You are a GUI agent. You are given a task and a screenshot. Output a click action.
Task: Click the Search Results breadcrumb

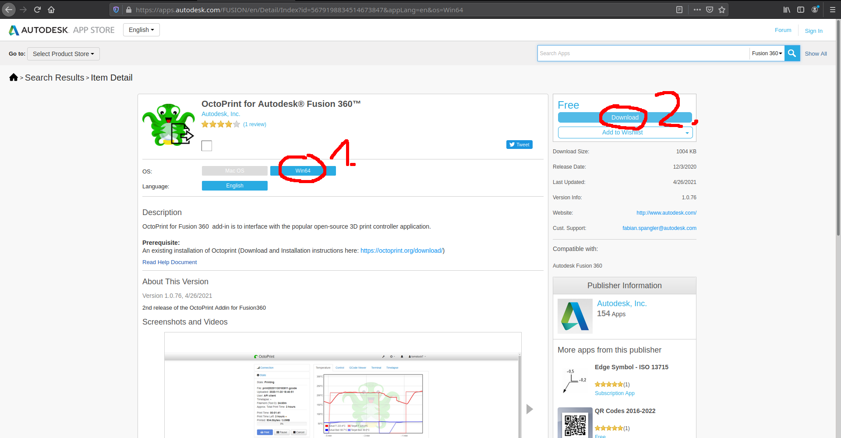[x=54, y=78]
